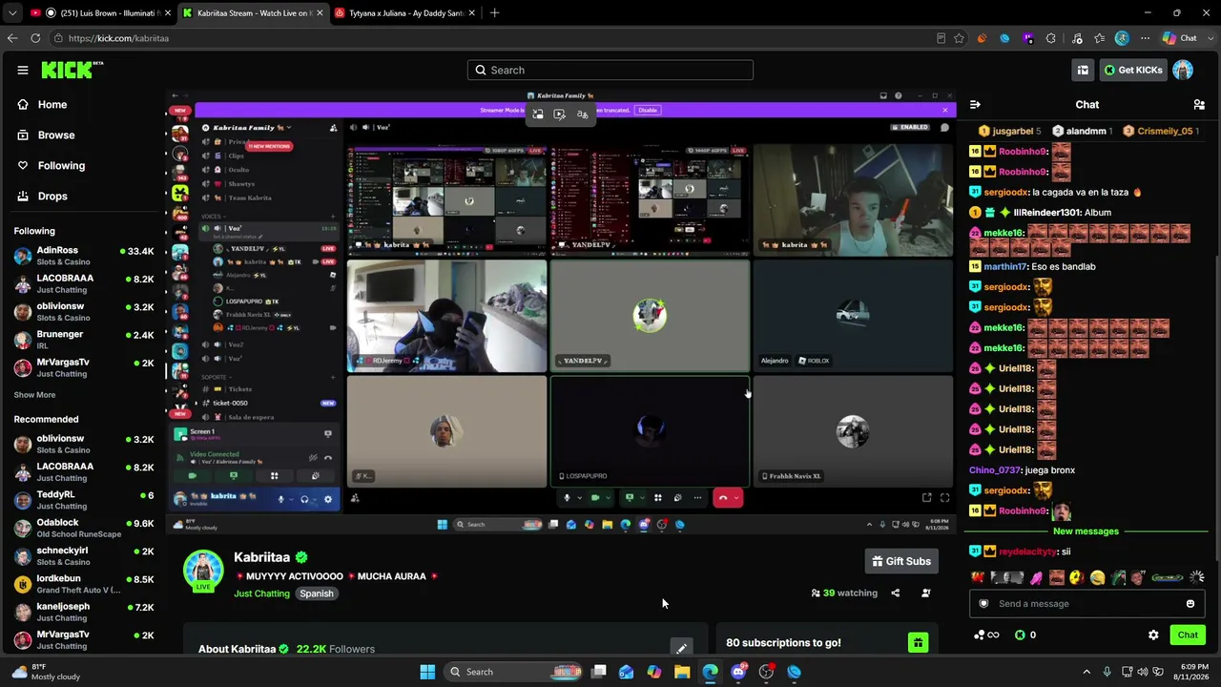
Task: Open the chat users list icon
Action: click(x=1199, y=105)
